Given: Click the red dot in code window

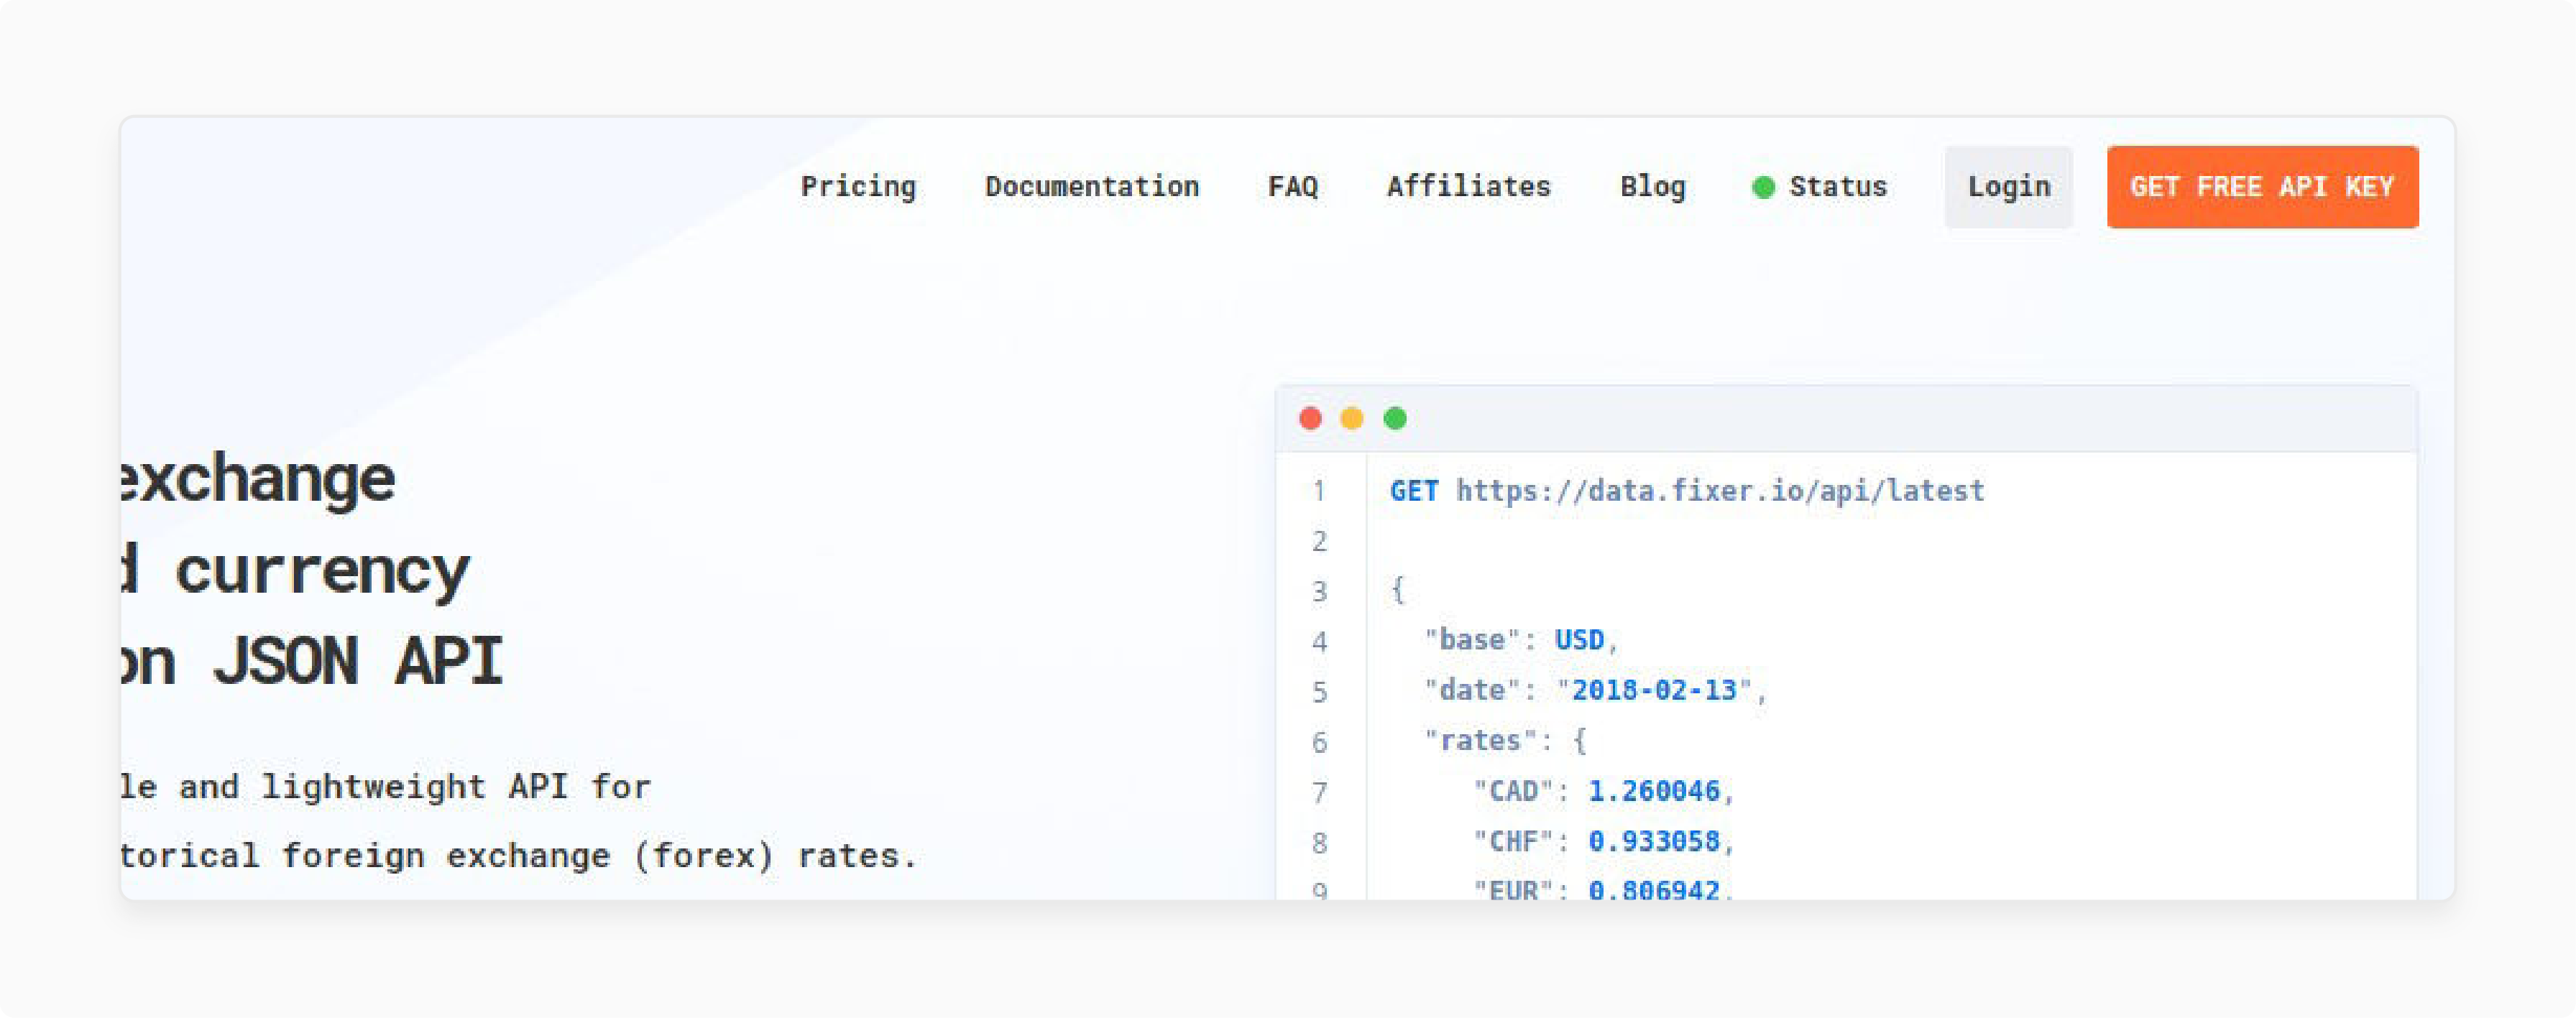Looking at the screenshot, I should pos(1310,418).
